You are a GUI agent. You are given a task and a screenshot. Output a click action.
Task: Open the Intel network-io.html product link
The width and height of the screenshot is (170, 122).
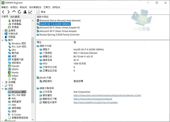107,95
